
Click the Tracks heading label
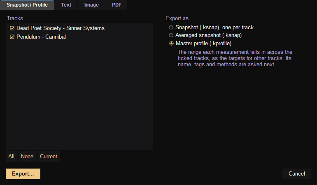(15, 18)
